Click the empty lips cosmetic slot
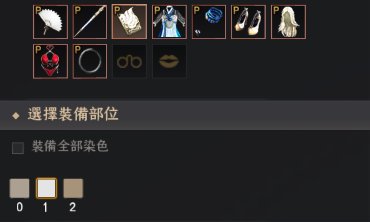 point(169,61)
